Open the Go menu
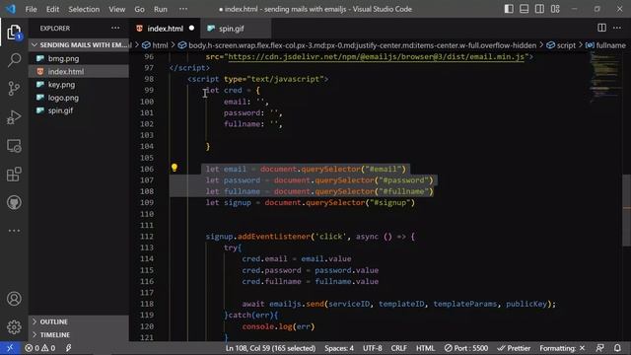Viewport: 631px width, 355px height. 139,9
